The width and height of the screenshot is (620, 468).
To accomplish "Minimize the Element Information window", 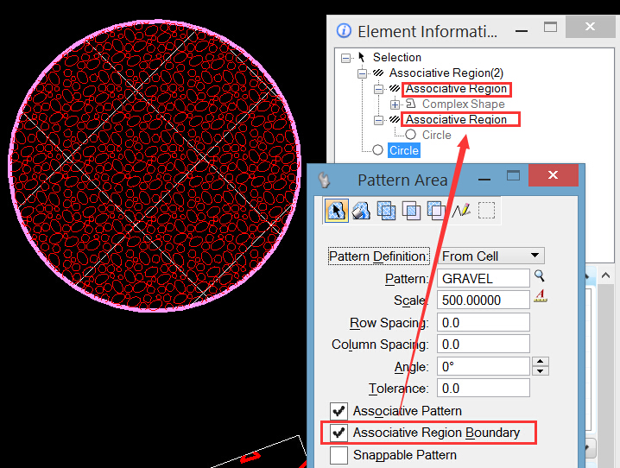I will (x=522, y=30).
